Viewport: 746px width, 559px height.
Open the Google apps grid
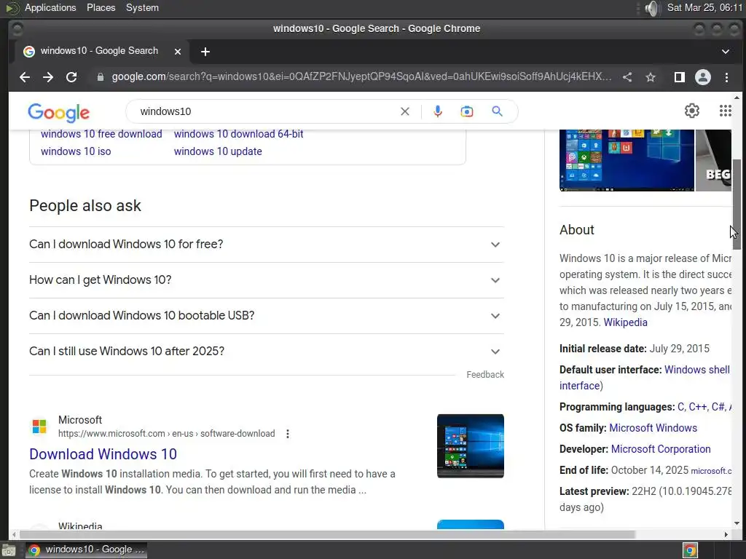725,111
